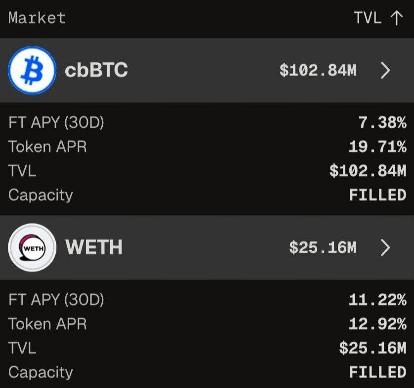Click the WETH token logo icon
Image resolution: width=414 pixels, height=388 pixels.
pyautogui.click(x=32, y=248)
